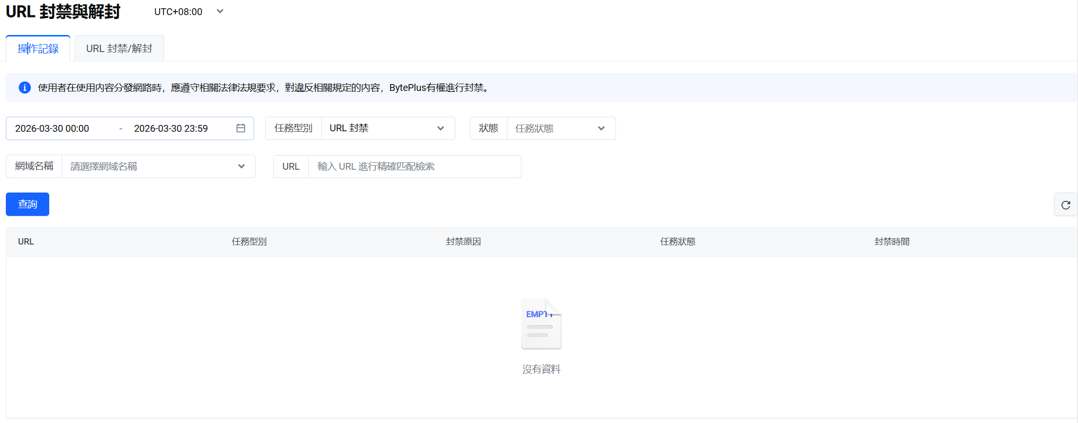Click the end date 2026-03-30 23:59 field
Viewport: 1078px width, 423px height.
(x=171, y=128)
